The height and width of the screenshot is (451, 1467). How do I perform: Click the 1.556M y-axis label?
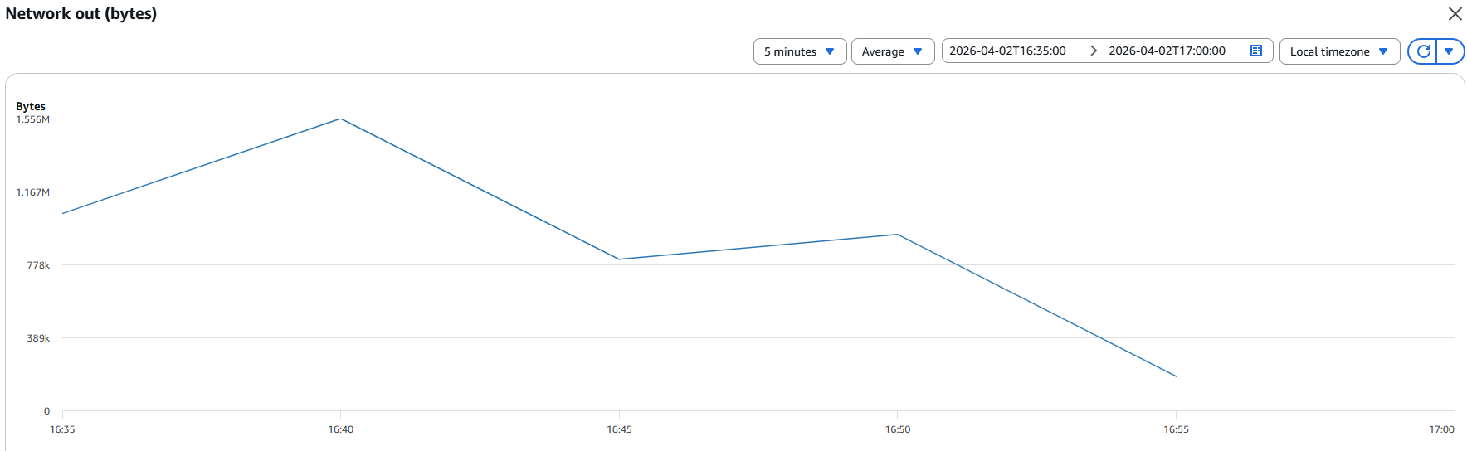(33, 119)
